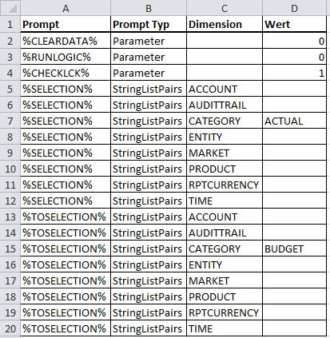330x338 pixels.
Task: Select column D header
Action: coord(294,8)
